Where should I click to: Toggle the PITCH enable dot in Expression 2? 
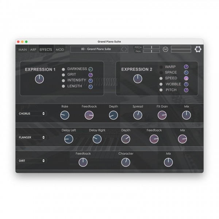[x=161, y=90]
